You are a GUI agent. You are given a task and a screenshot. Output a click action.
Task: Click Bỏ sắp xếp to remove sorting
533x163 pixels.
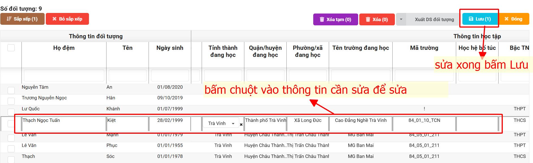pyautogui.click(x=67, y=19)
